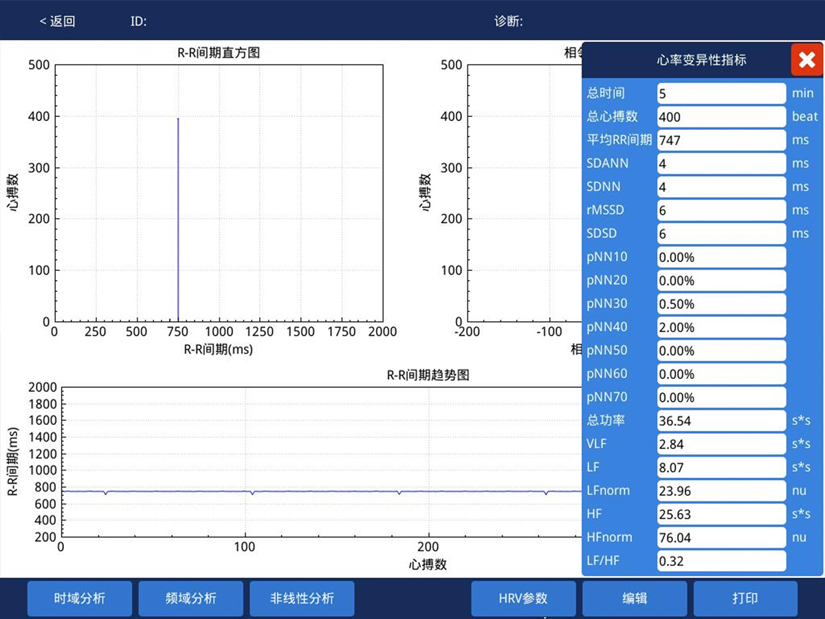Click the histogram peak bar in R-R间期直方图
The width and height of the screenshot is (825, 619).
click(x=178, y=220)
